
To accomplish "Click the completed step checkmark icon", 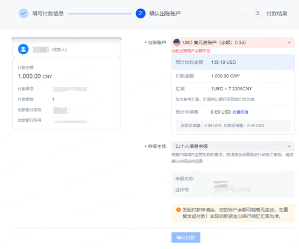I will (23, 14).
